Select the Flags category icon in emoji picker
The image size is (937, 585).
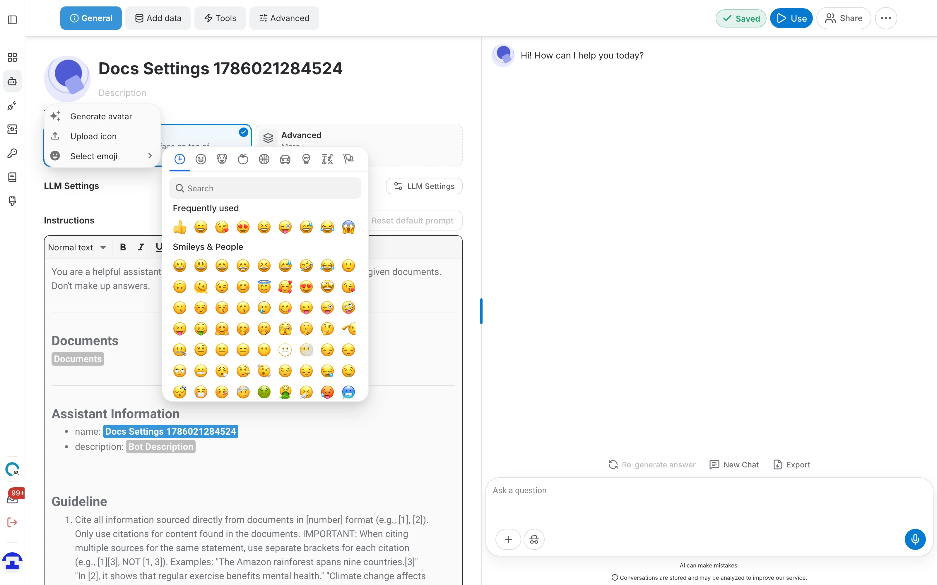point(348,159)
